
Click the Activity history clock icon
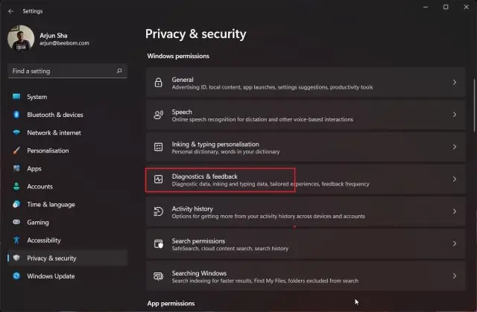158,211
